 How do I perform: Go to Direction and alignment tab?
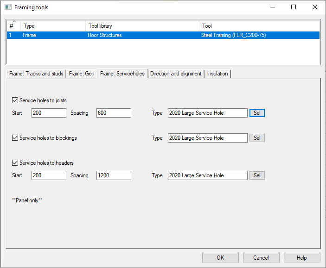pos(176,74)
